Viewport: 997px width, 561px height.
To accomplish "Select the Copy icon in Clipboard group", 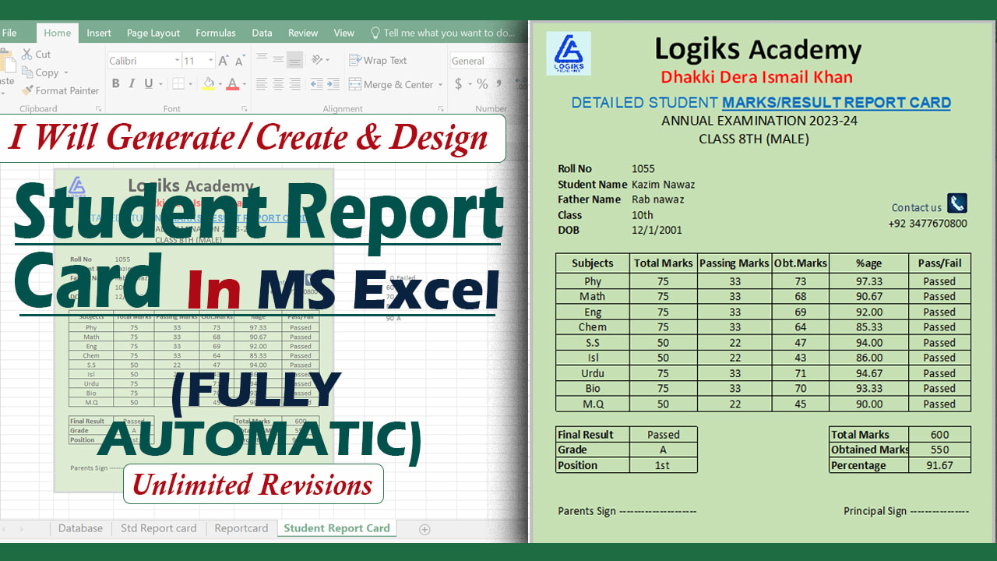I will click(27, 72).
